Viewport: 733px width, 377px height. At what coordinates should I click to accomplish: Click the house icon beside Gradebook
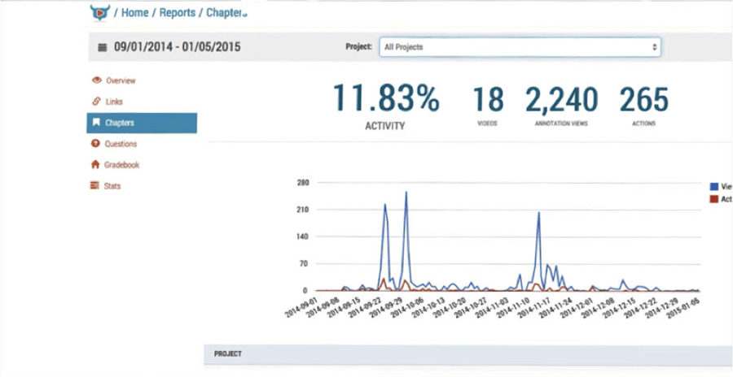(95, 165)
